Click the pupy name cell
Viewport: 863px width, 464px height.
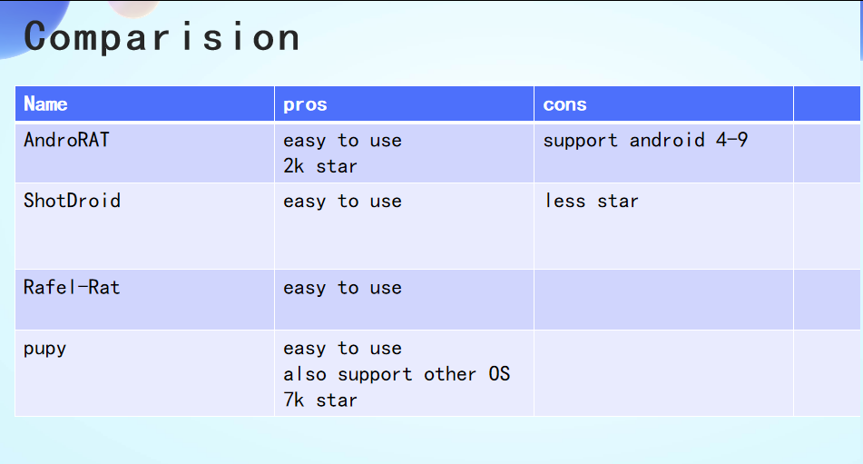coord(45,349)
